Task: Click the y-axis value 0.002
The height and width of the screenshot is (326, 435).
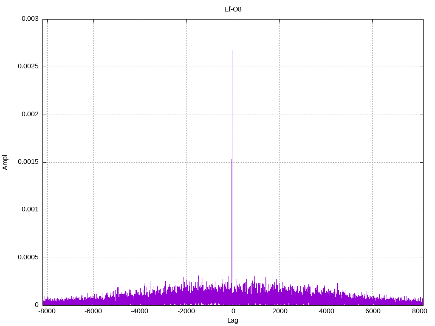Action: (30, 114)
